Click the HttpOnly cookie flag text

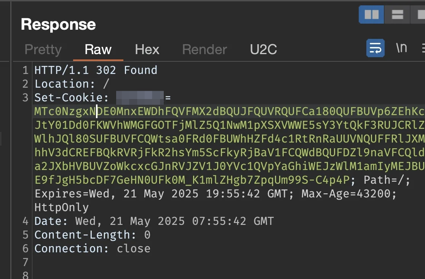coord(62,208)
